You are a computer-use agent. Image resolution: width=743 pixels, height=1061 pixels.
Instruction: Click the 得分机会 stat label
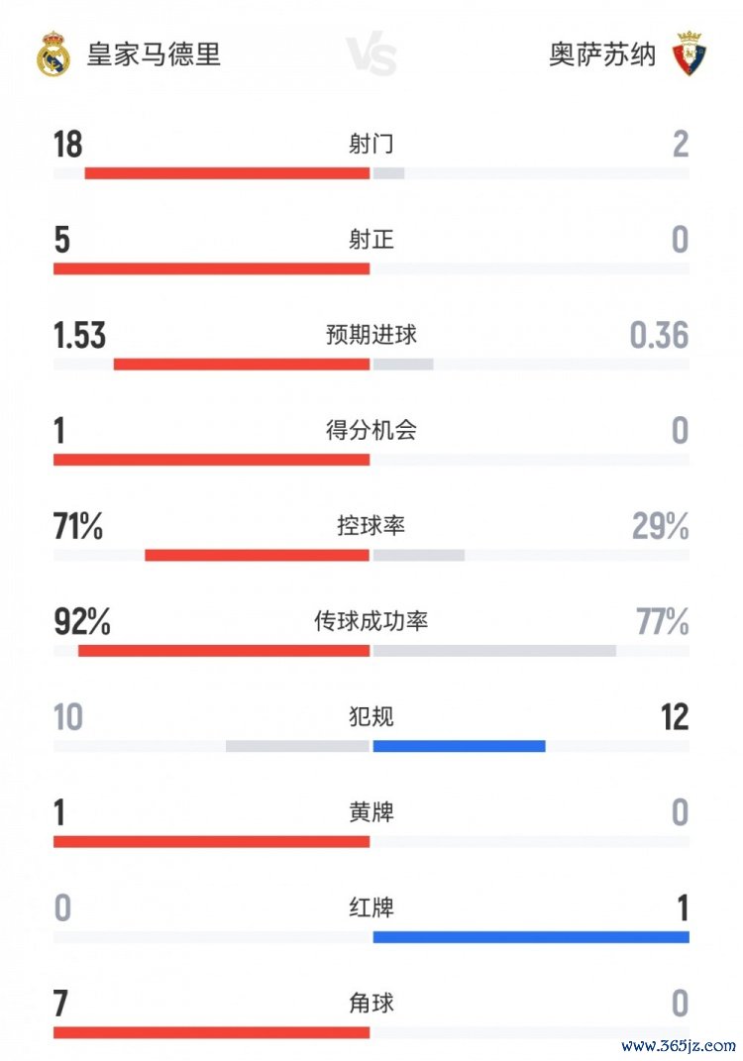(x=371, y=430)
